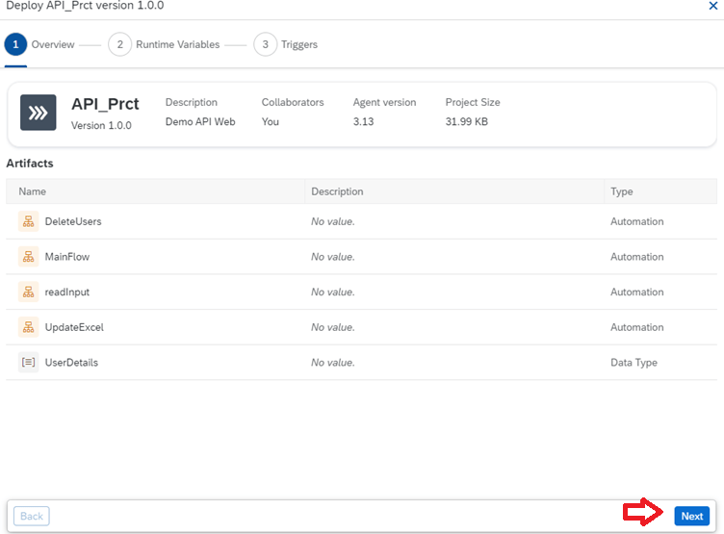Click the MainFlow automation icon

[28, 257]
